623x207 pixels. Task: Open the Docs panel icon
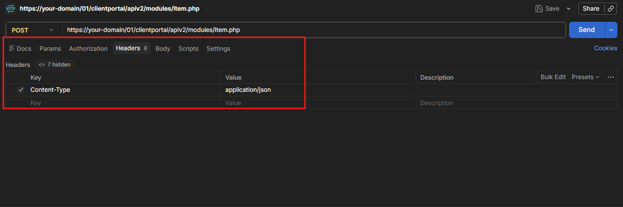(12, 49)
